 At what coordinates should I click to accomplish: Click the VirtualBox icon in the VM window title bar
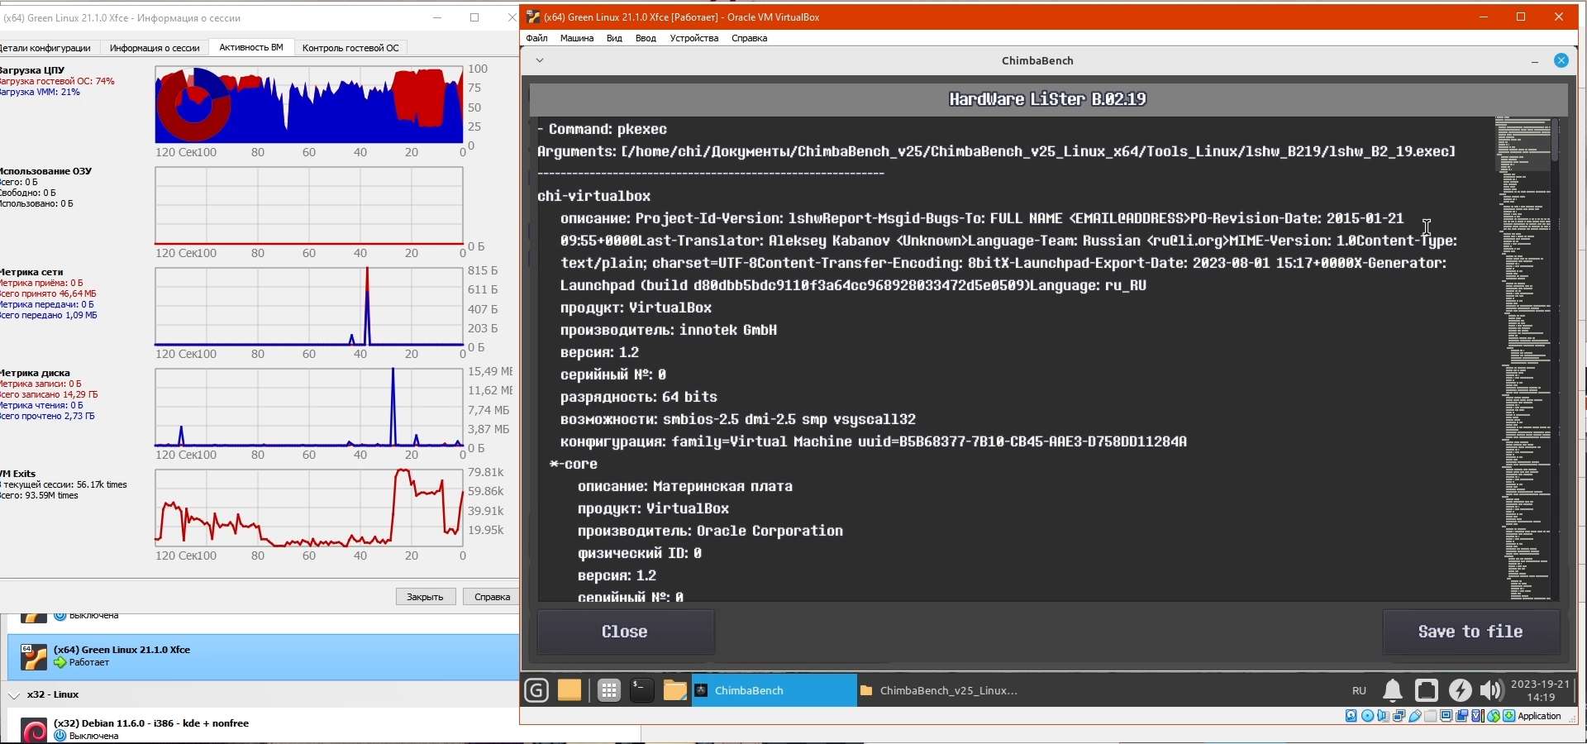(534, 17)
